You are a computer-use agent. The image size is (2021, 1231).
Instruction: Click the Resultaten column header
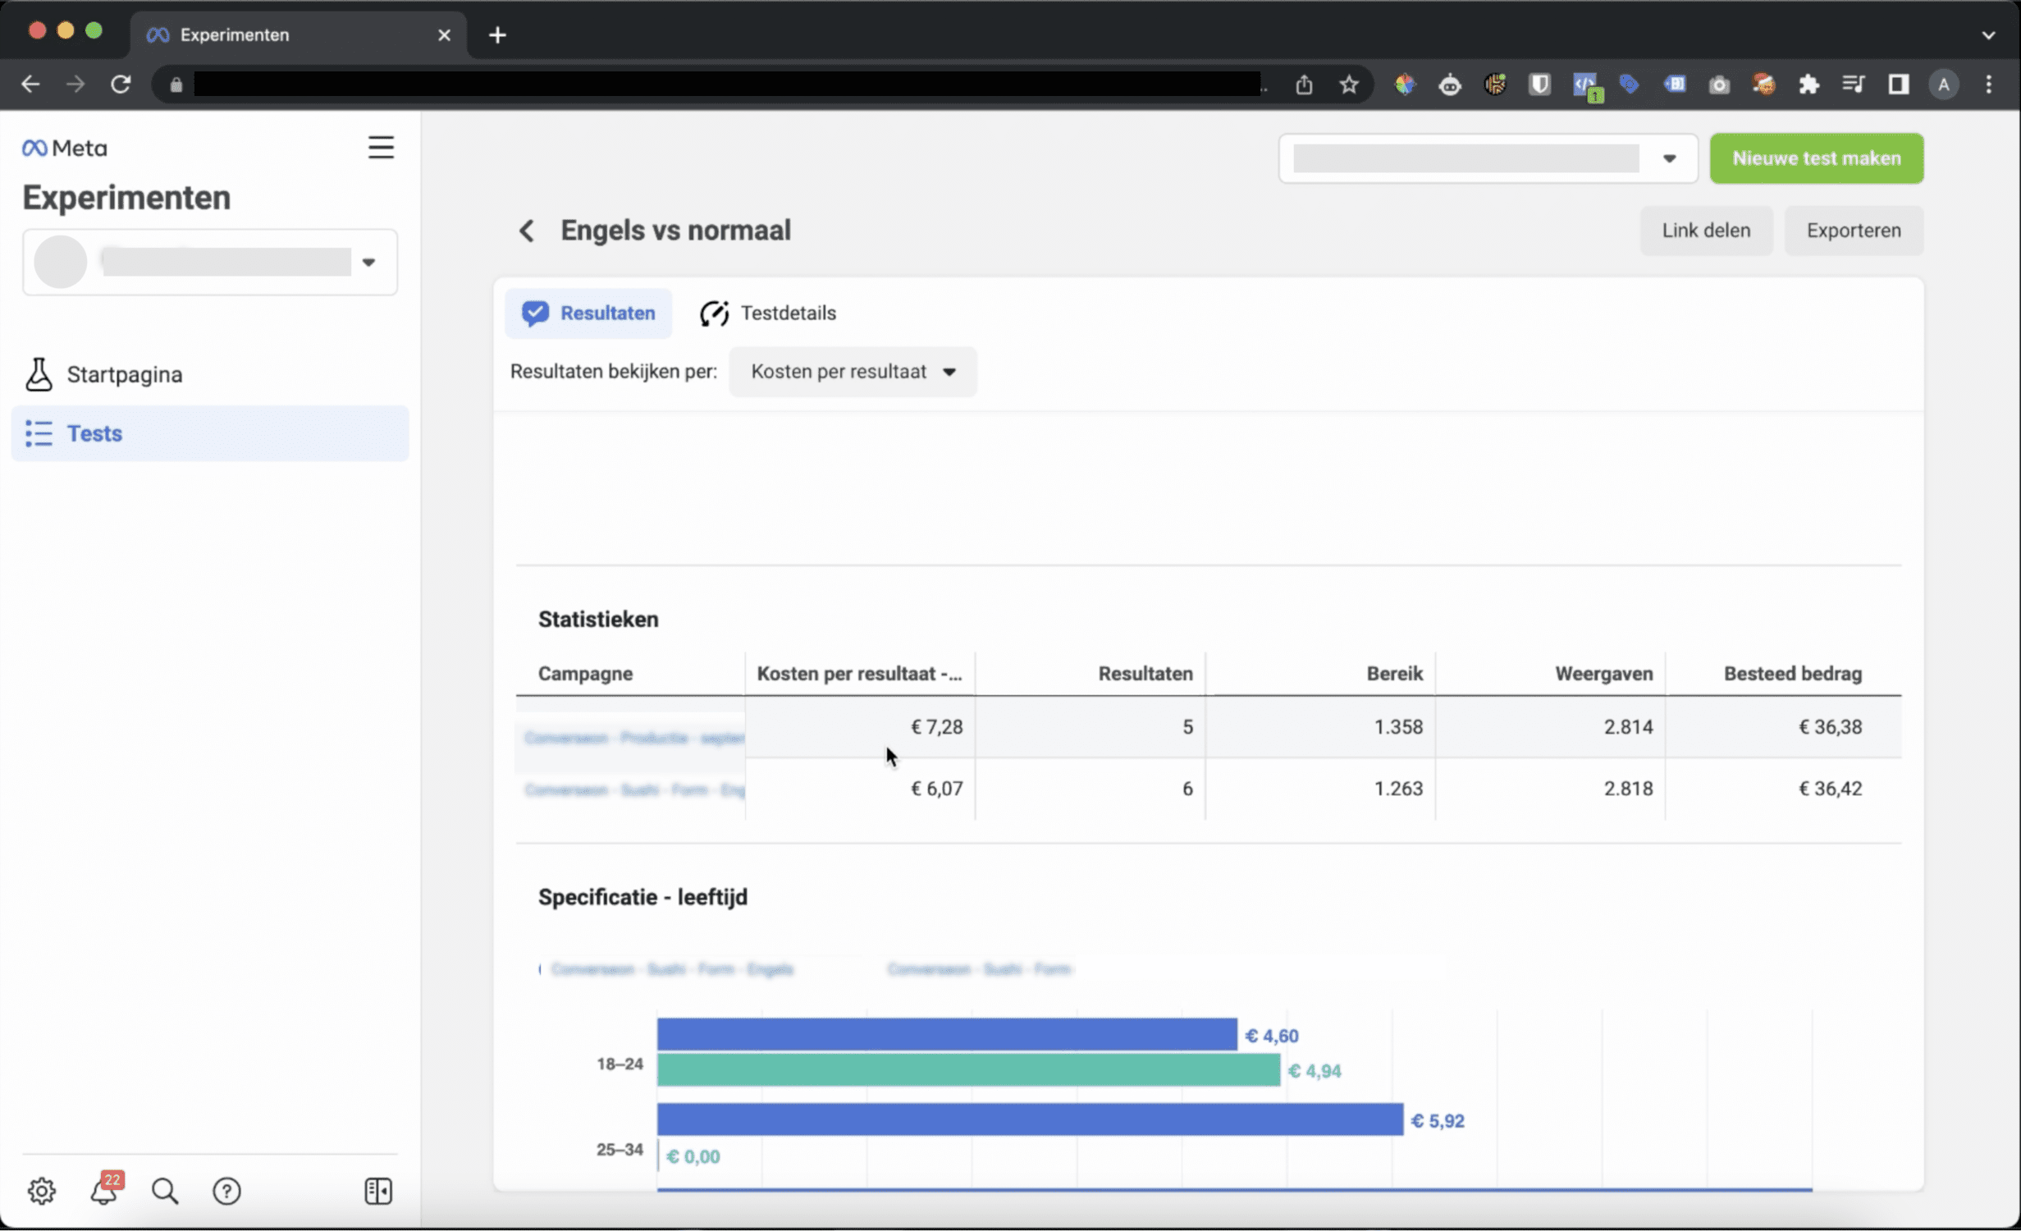(x=1145, y=674)
